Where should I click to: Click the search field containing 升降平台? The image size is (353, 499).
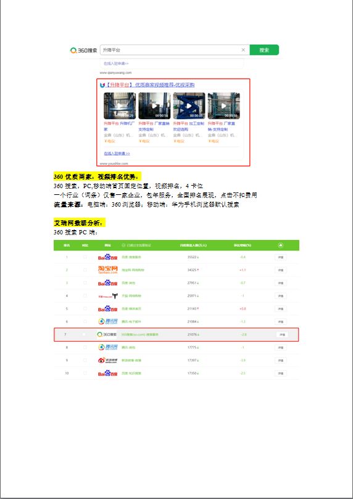click(175, 50)
